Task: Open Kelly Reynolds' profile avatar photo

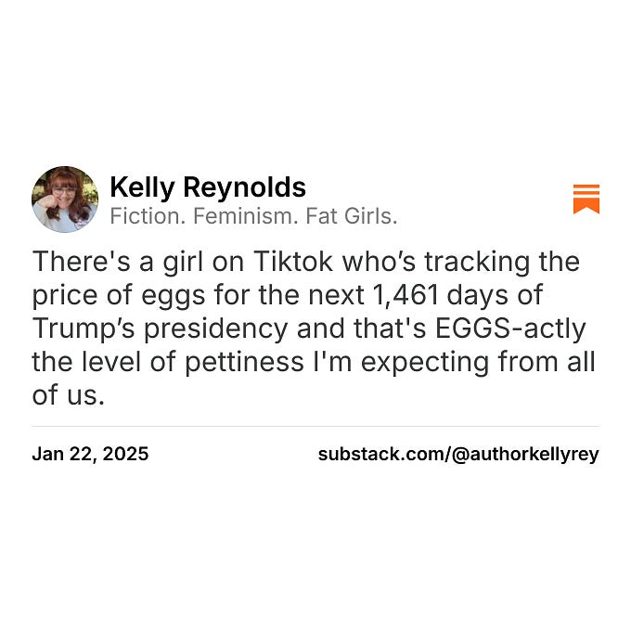Action: coord(65,200)
